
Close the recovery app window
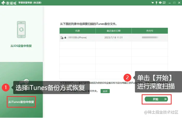(x=179, y=3)
